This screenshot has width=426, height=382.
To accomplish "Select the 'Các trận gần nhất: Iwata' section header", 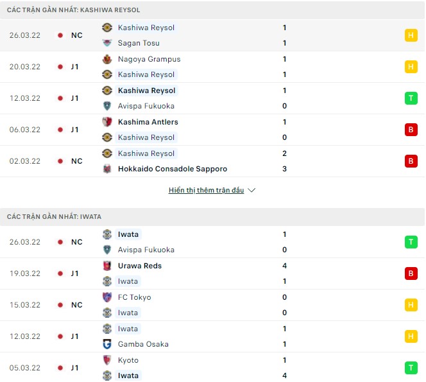I will (x=55, y=217).
